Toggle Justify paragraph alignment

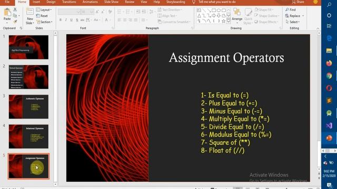tap(136, 20)
